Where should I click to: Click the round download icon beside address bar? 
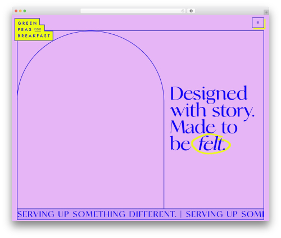[x=191, y=11]
